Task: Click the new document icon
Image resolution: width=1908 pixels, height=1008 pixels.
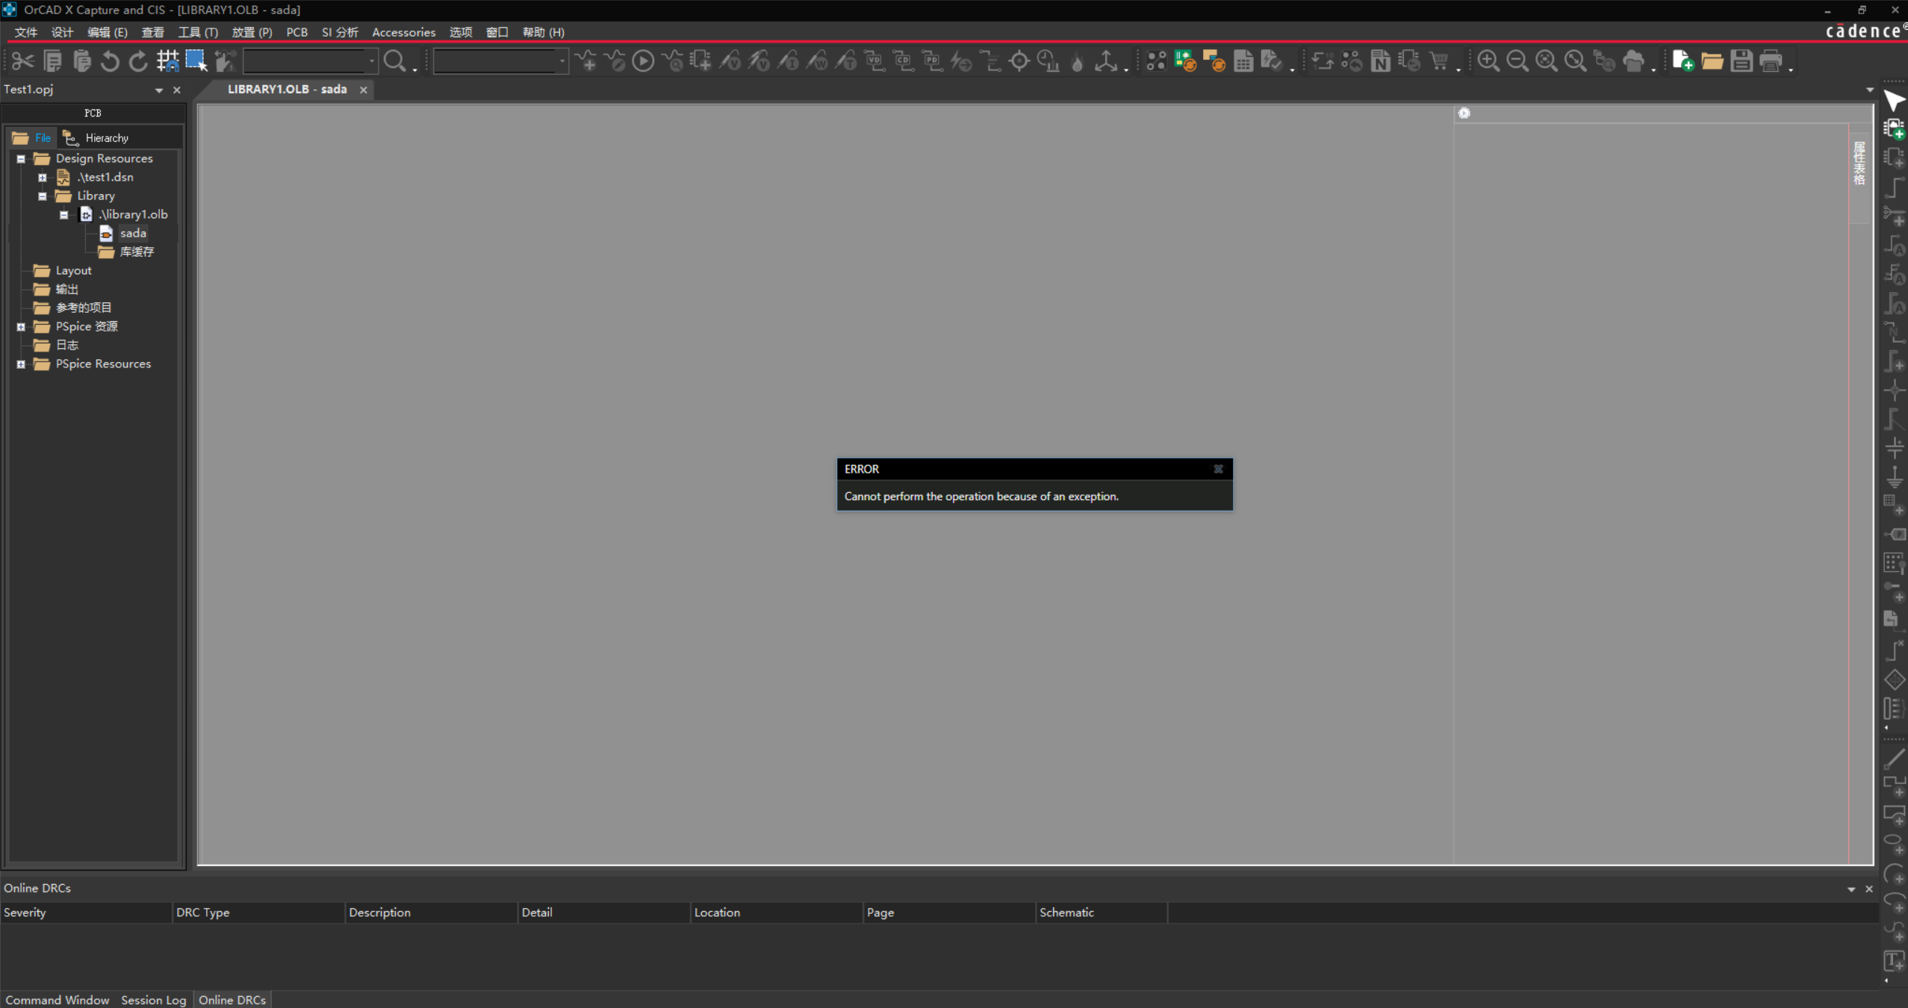Action: point(1682,61)
